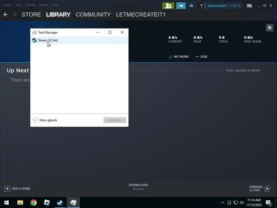The width and height of the screenshot is (277, 208).
Task: Open the LETMECREATEIT1 profile tab
Action: click(141, 15)
